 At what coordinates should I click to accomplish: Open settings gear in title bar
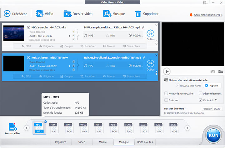[205, 2]
